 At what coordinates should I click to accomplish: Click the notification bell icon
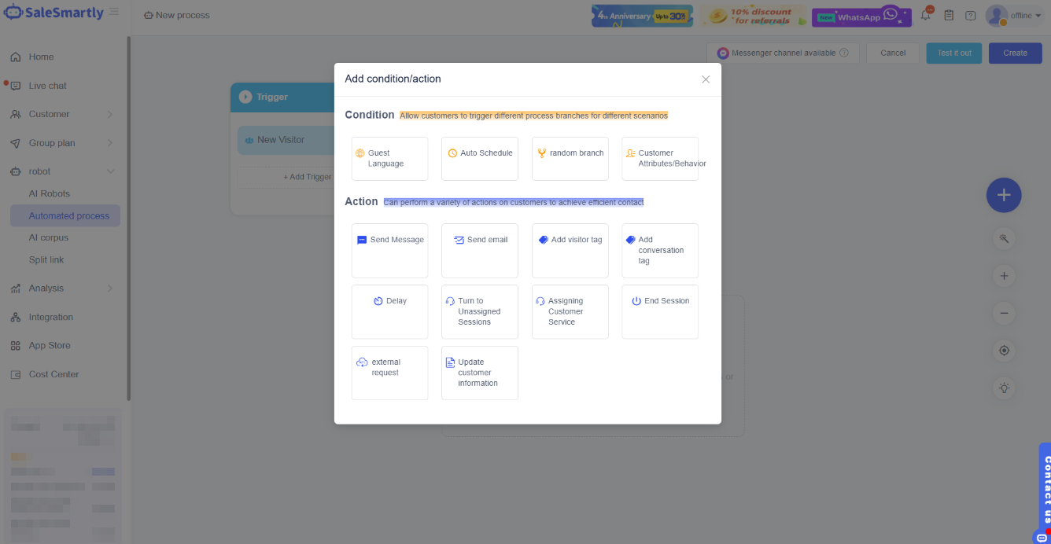pos(926,16)
